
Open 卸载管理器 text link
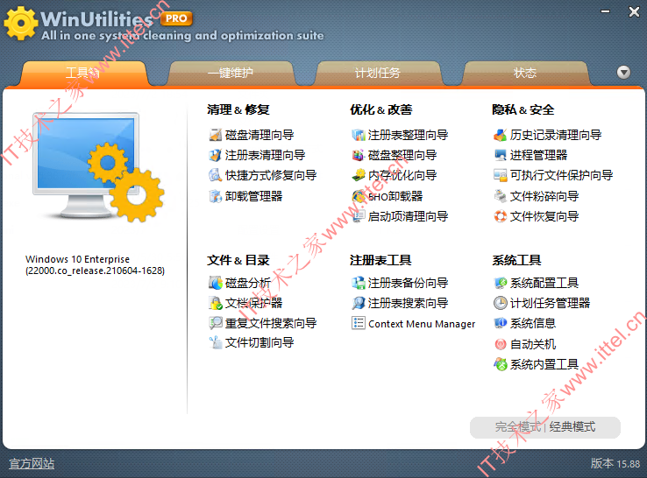[253, 196]
